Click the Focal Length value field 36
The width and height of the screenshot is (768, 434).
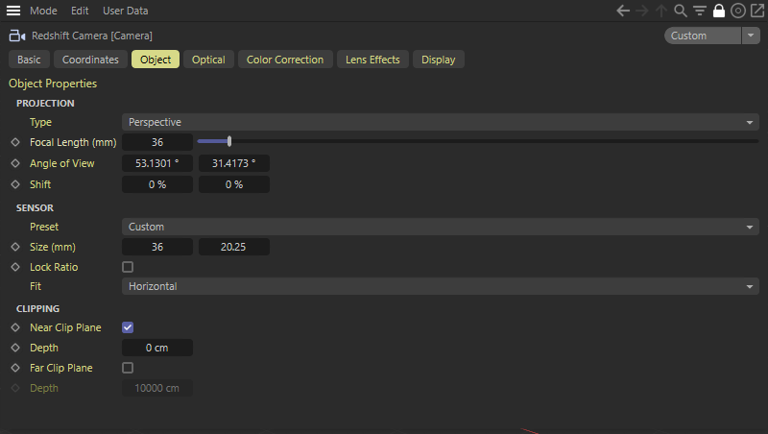coord(157,142)
